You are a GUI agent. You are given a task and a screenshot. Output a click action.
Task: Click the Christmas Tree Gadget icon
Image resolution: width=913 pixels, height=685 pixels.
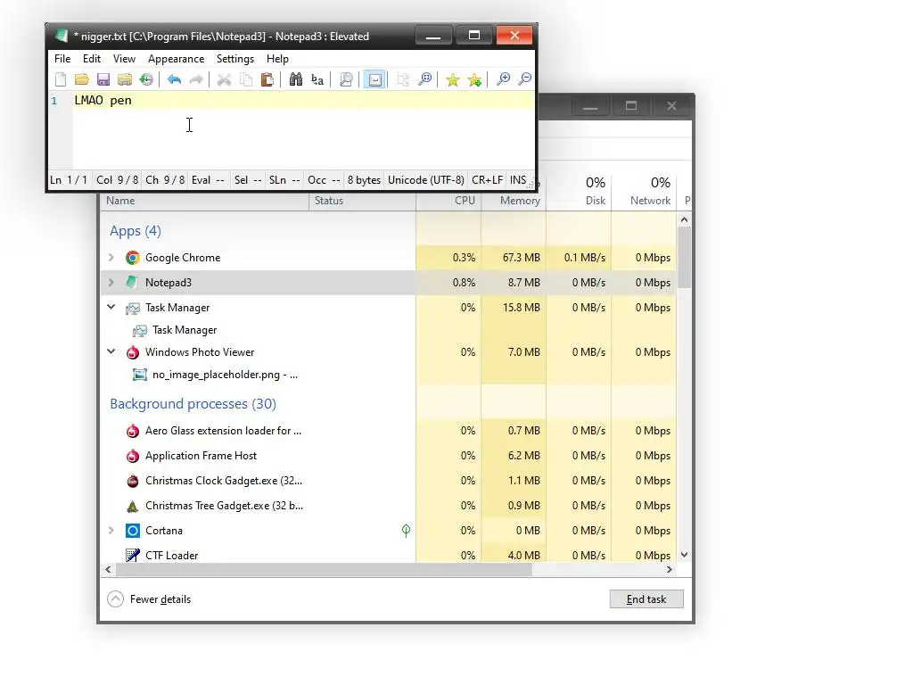click(133, 506)
